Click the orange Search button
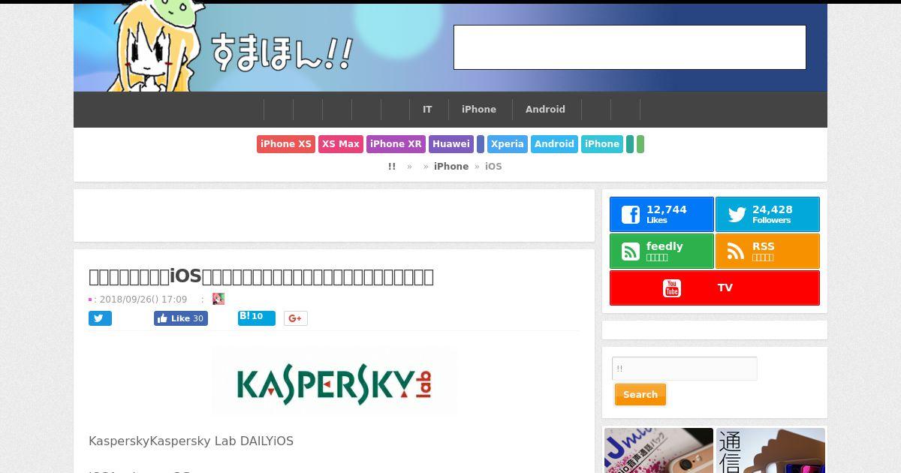Image resolution: width=901 pixels, height=473 pixels. click(640, 395)
